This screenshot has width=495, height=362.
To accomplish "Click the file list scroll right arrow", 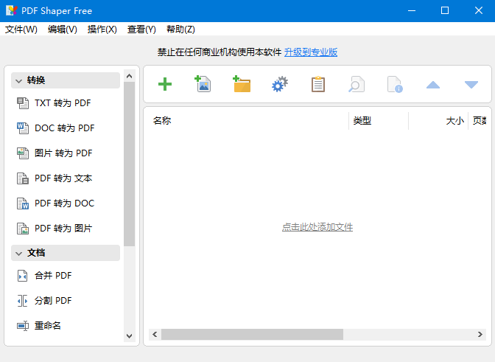I will [480, 334].
